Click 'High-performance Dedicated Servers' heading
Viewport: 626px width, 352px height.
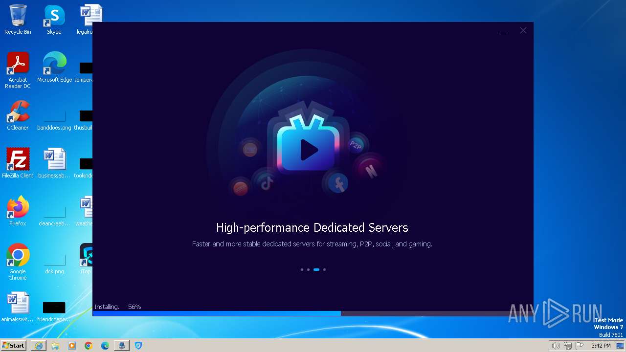point(312,228)
